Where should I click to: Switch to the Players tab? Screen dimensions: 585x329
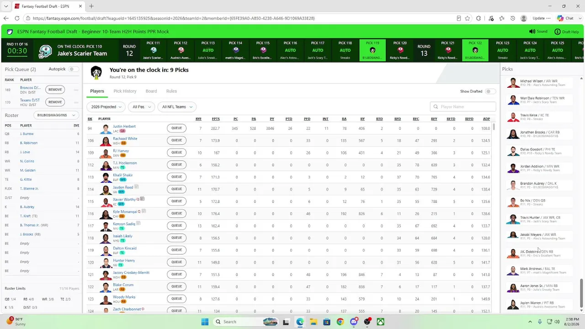(97, 91)
